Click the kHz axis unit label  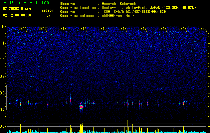tap(3, 27)
